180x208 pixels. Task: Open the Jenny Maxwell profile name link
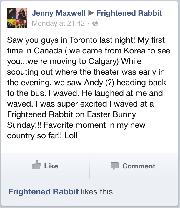(x=58, y=13)
